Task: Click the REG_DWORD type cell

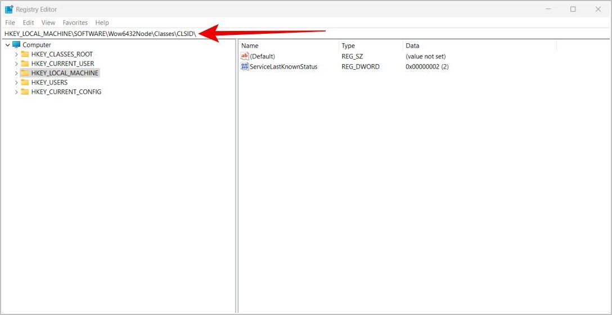Action: pyautogui.click(x=360, y=67)
